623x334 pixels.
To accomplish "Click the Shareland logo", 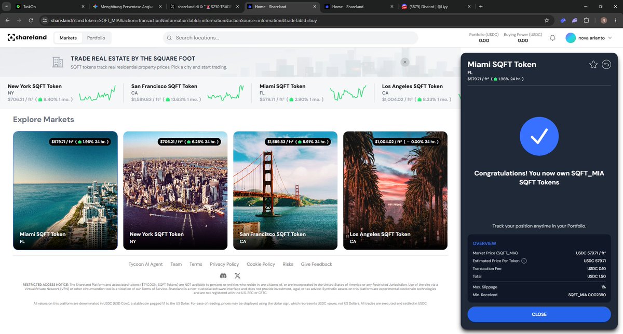I will pyautogui.click(x=27, y=38).
